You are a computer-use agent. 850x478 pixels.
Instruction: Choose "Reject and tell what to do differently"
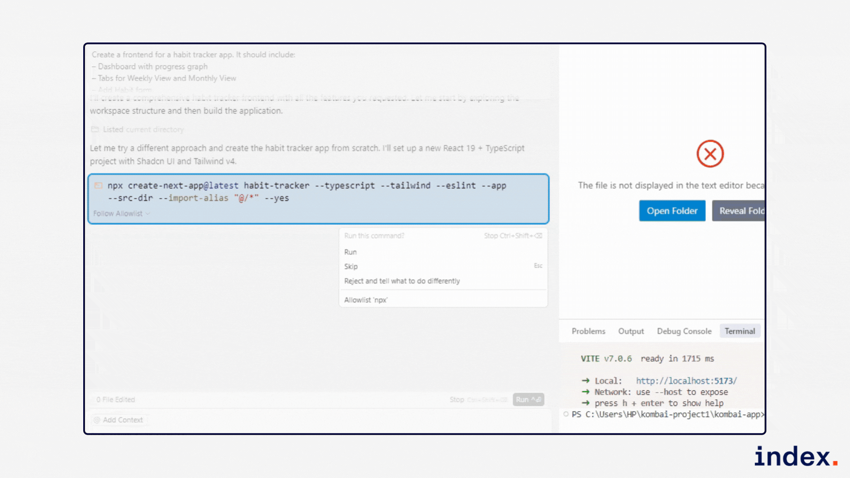[402, 281]
